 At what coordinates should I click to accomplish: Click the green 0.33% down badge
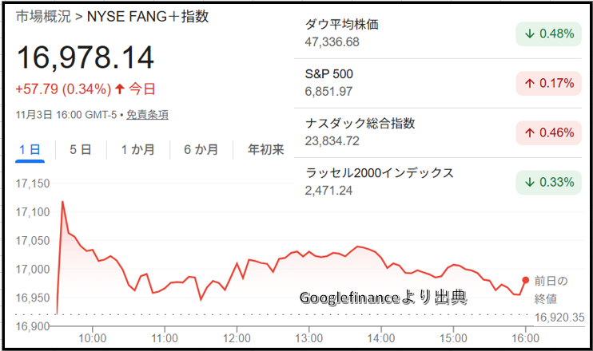[x=547, y=182]
